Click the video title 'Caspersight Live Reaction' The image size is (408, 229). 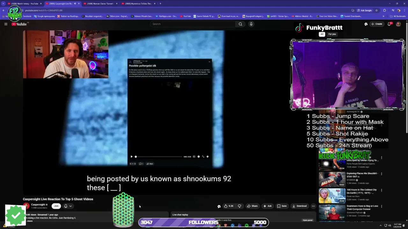pyautogui.click(x=58, y=199)
